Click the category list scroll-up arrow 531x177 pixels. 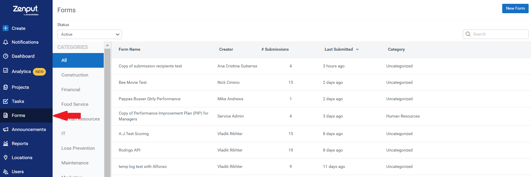point(107,45)
